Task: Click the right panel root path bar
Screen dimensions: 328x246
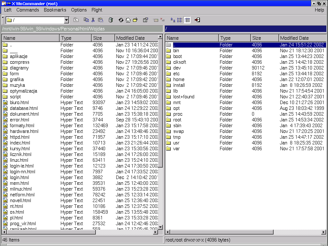Action: point(246,29)
